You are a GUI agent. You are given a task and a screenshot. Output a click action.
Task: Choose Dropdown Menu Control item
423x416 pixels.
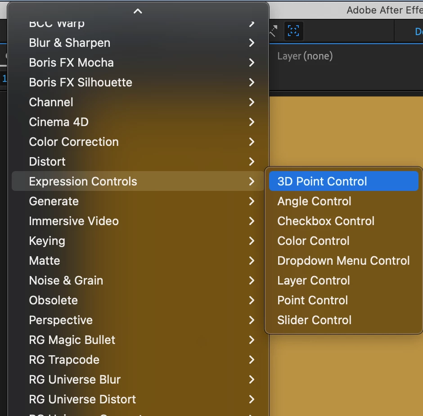tap(343, 261)
